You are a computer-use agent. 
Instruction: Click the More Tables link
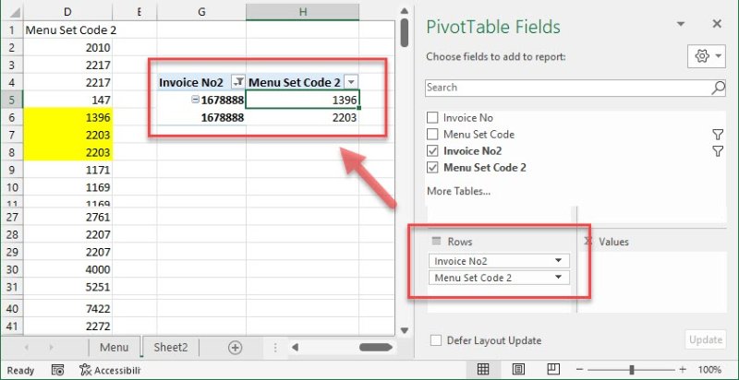tap(458, 191)
